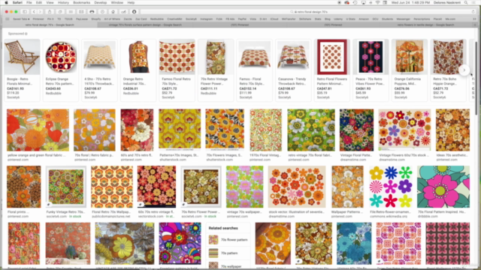Viewport: 481px width, 270px height.
Task: Select the 'retro floral design 70's' tab
Action: 50,25
